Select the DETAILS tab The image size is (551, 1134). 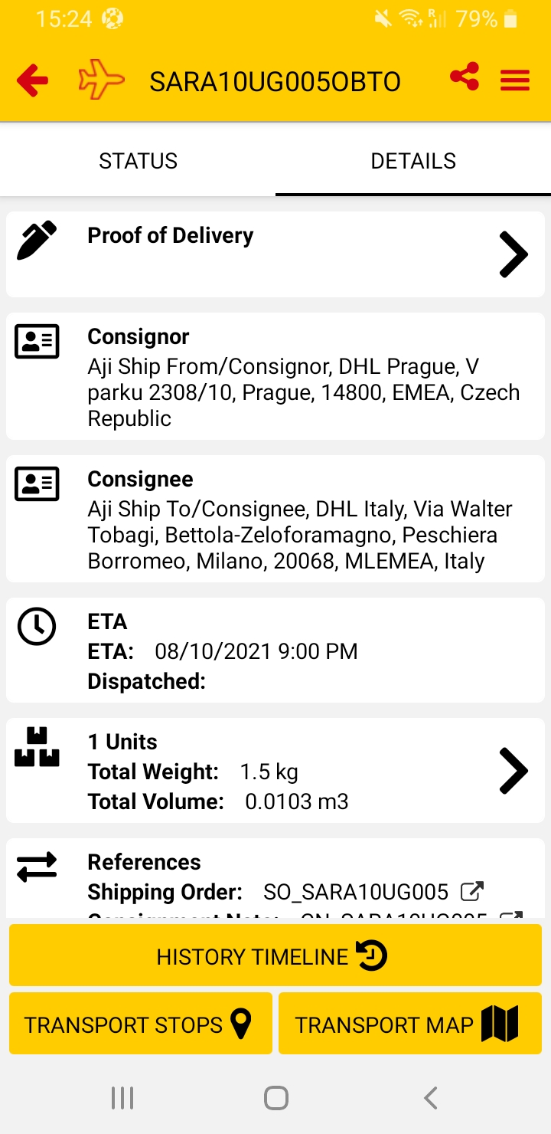tap(413, 161)
